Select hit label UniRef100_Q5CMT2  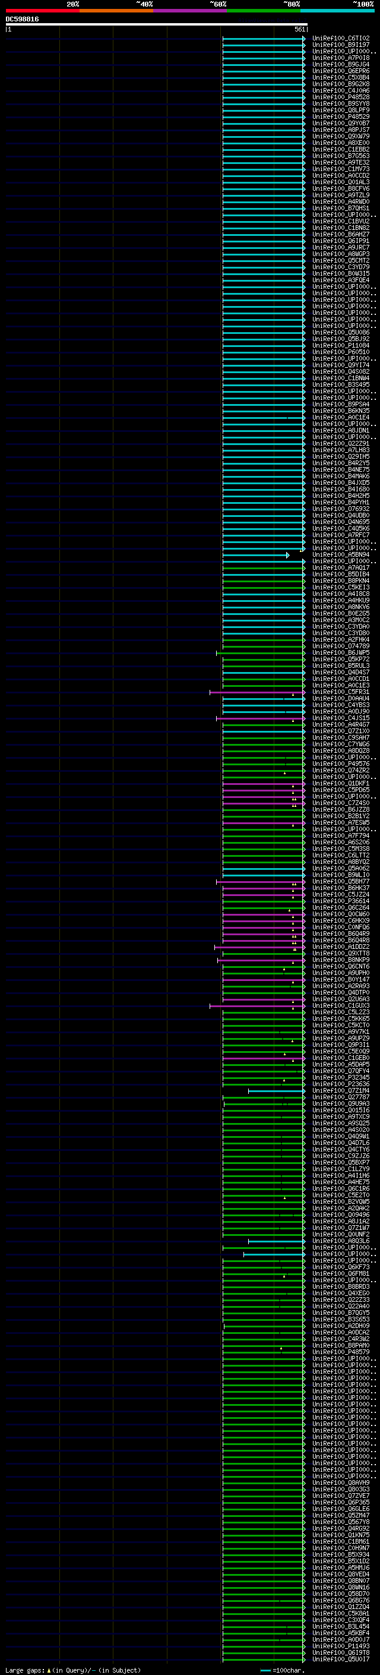tap(340, 261)
